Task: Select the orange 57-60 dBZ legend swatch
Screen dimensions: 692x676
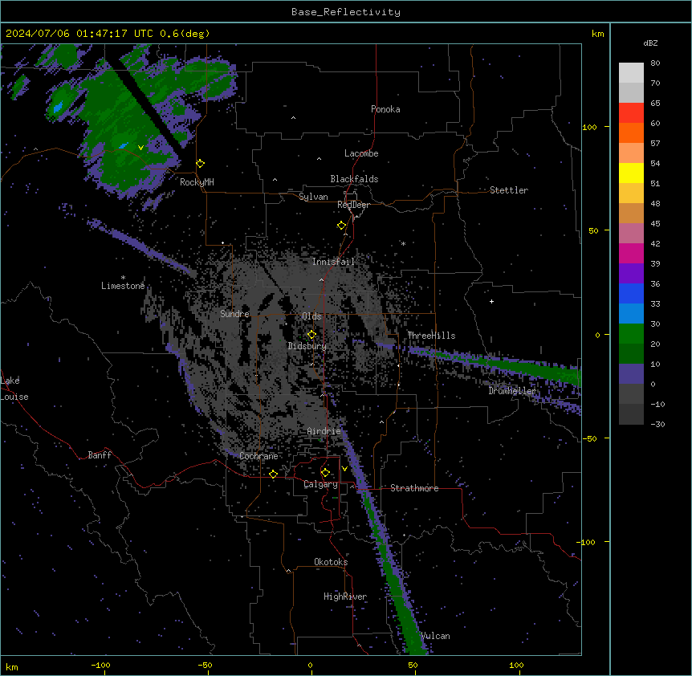Action: click(631, 132)
